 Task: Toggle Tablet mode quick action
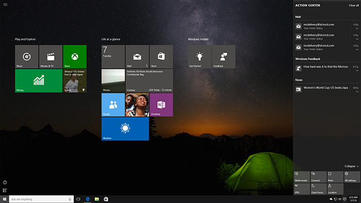(x=302, y=177)
